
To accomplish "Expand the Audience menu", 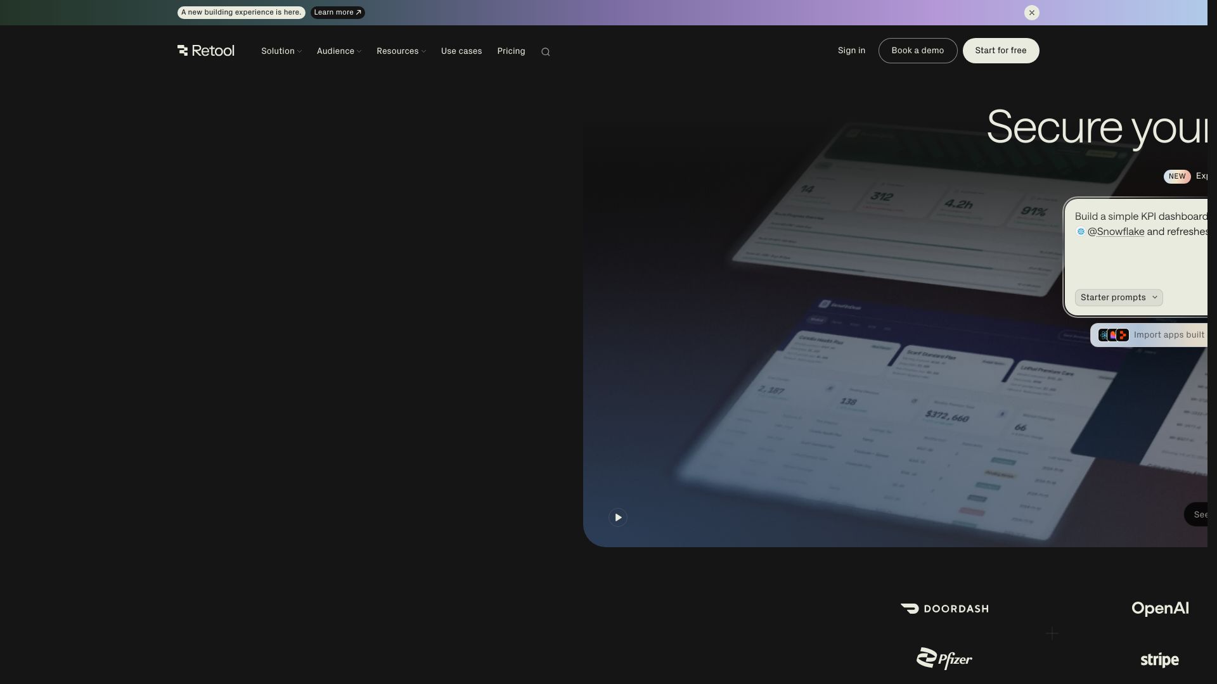I will [x=339, y=51].
